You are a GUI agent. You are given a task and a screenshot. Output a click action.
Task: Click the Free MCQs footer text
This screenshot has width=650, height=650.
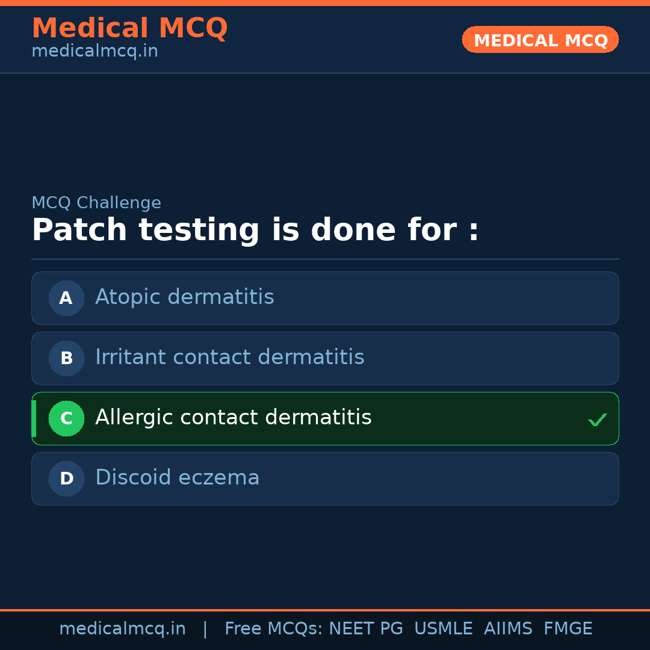[x=273, y=629]
